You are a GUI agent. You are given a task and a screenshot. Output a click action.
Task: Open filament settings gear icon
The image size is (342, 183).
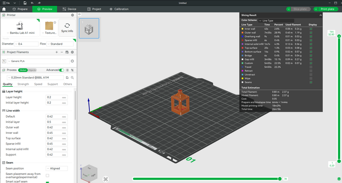[72, 52]
